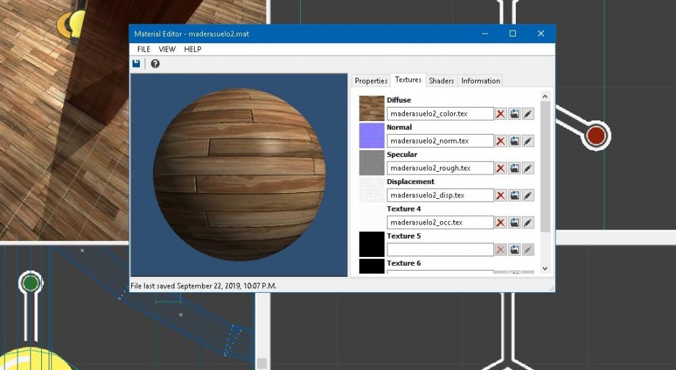676x370 pixels.
Task: Edit the Diffuse texture with pencil icon
Action: pyautogui.click(x=528, y=114)
